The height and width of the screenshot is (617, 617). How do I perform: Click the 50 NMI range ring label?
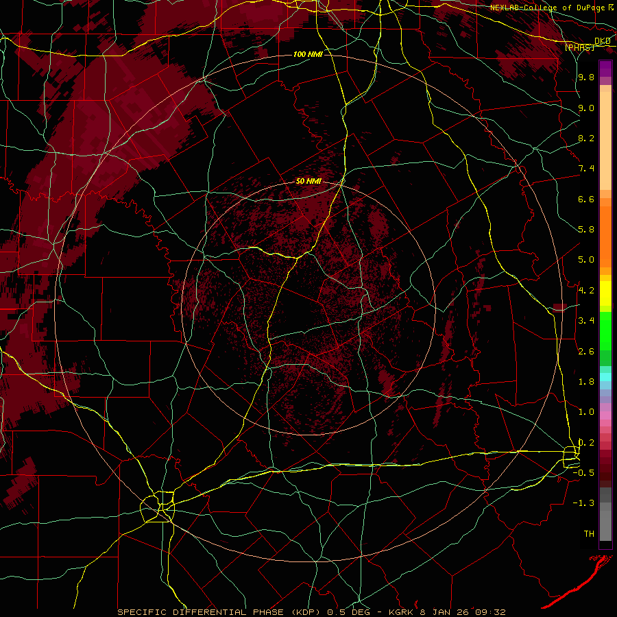point(308,182)
